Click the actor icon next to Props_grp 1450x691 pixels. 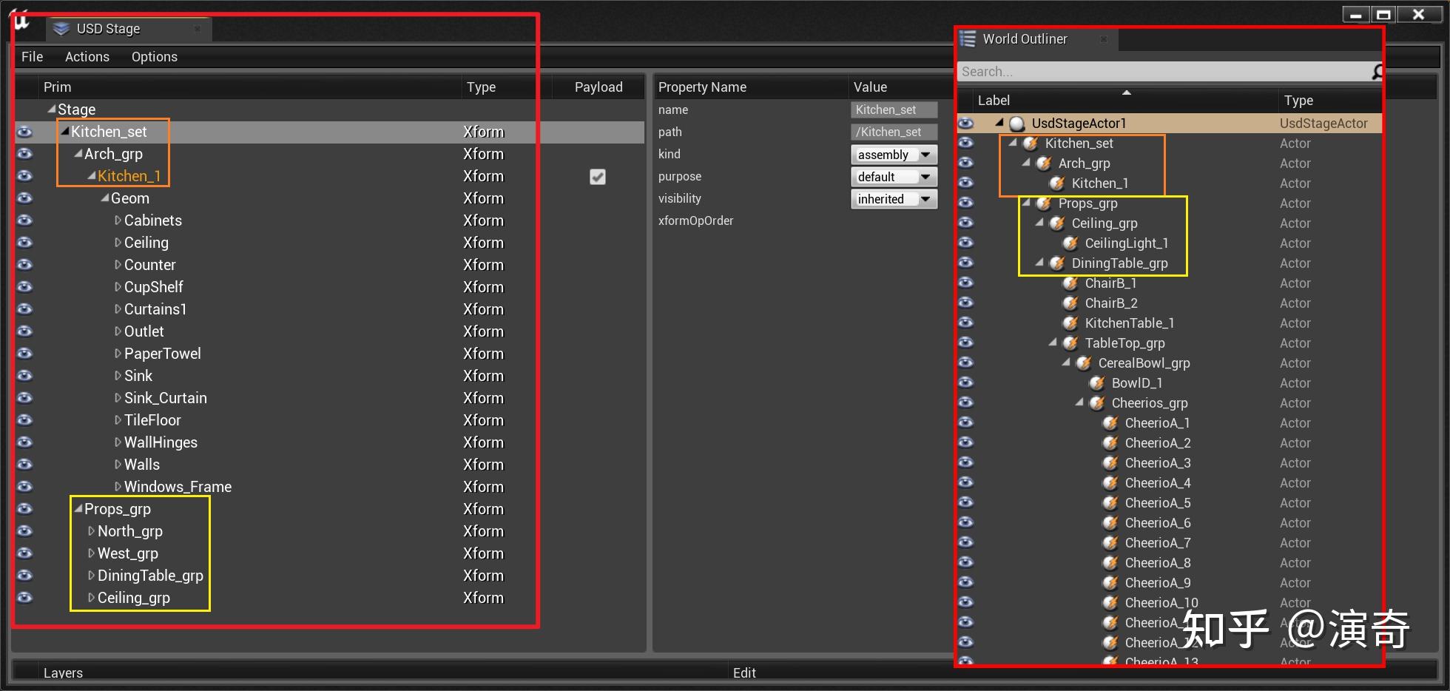point(1042,203)
